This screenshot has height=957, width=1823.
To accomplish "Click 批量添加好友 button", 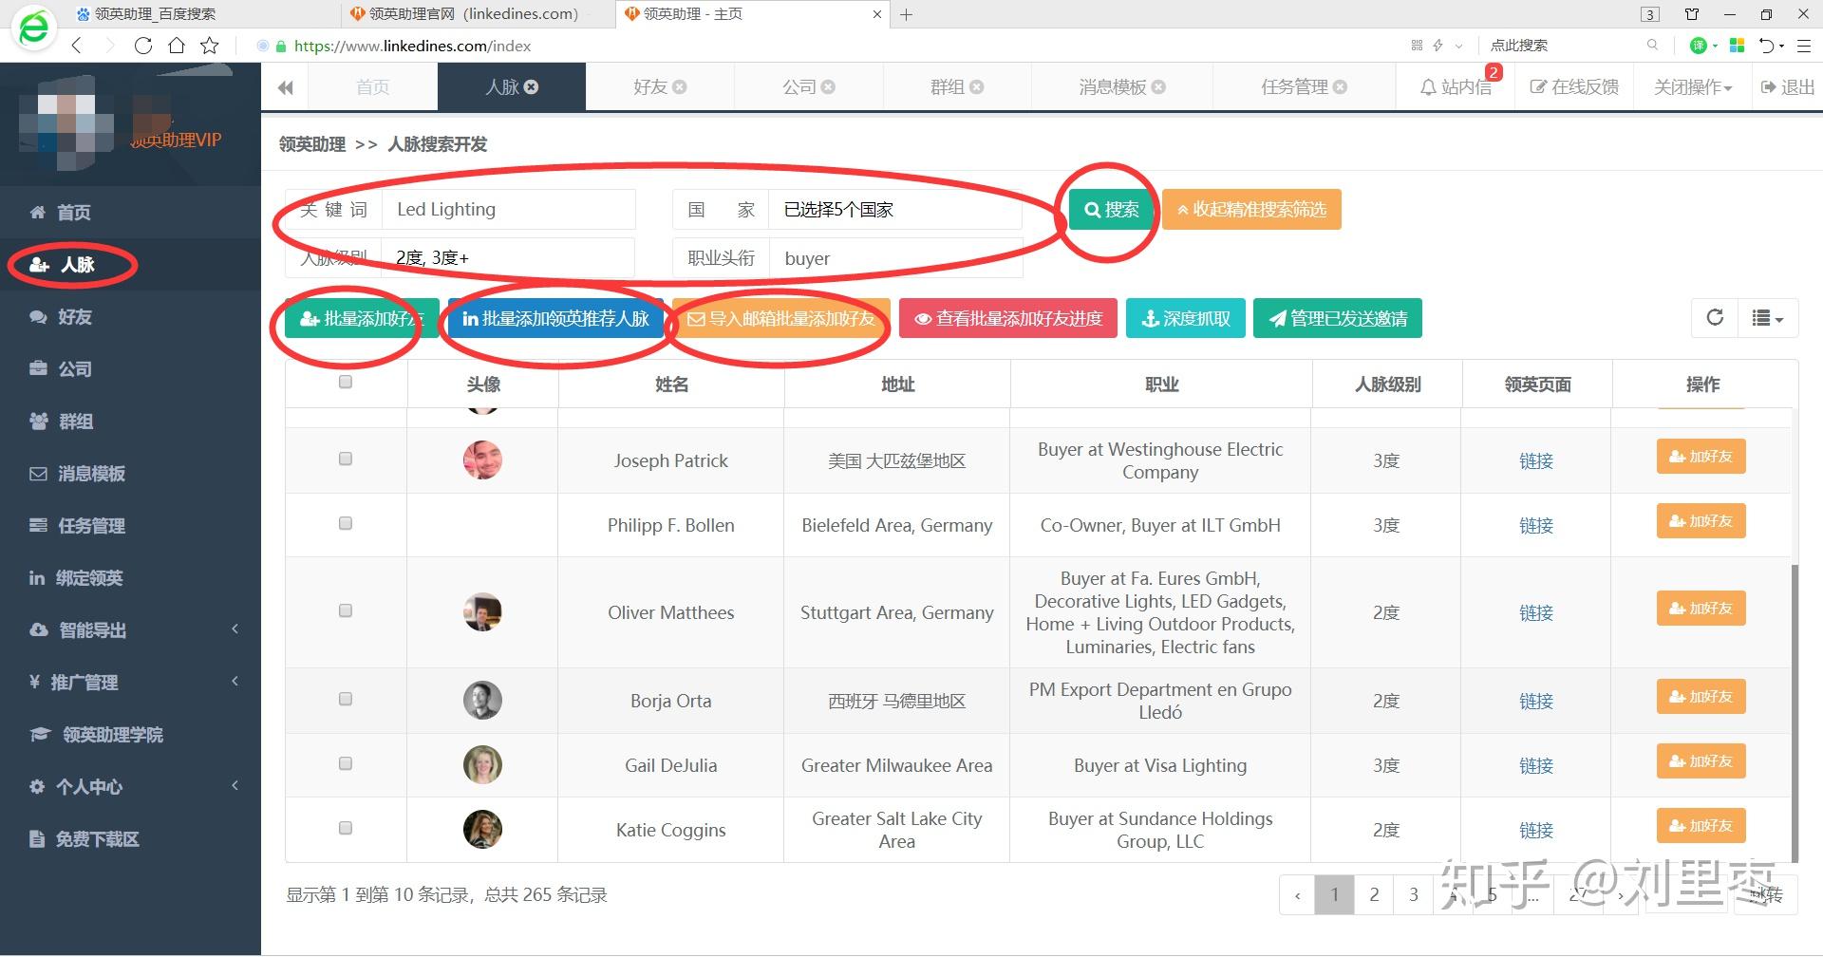I will [362, 319].
